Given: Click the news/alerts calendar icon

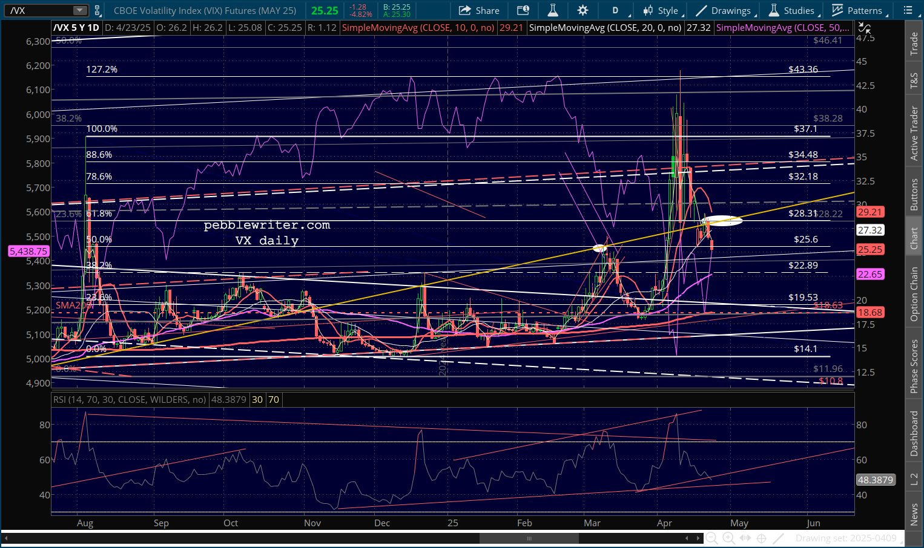Looking at the screenshot, I should pos(523,10).
